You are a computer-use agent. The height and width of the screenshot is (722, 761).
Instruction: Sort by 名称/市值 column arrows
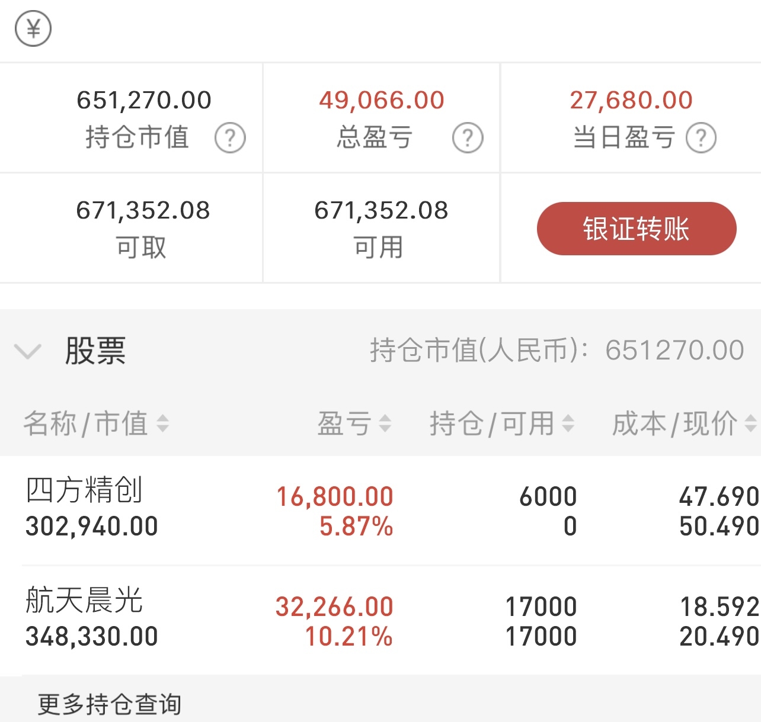point(162,423)
